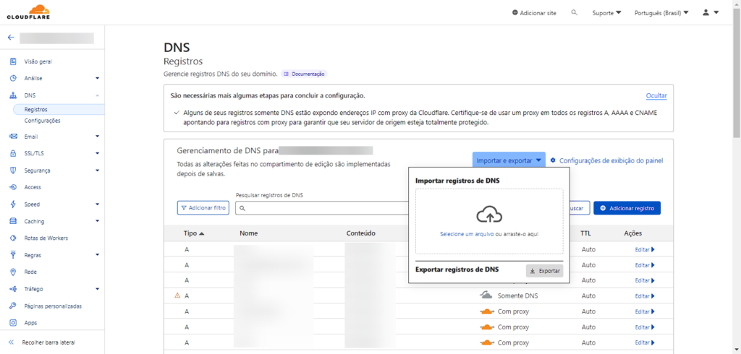Open the Access menu item

point(33,187)
